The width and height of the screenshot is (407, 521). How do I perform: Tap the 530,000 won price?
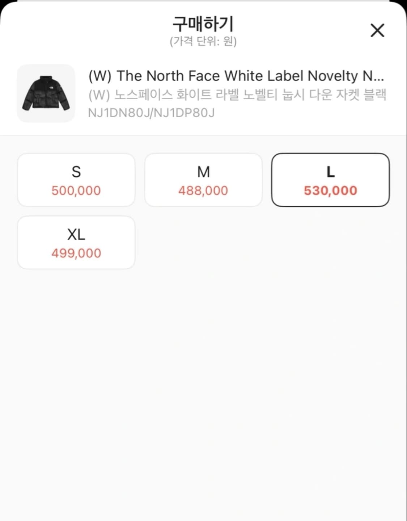click(330, 190)
